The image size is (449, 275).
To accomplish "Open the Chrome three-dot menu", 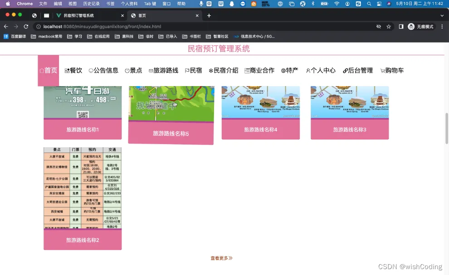I will pyautogui.click(x=442, y=26).
